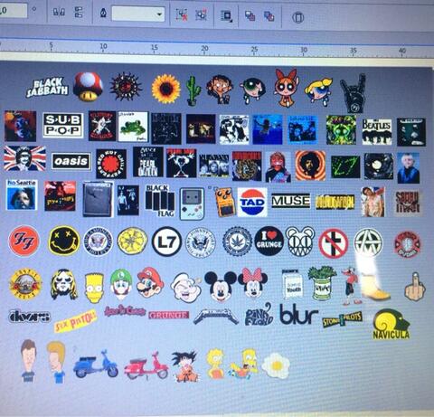Viewport: 434px width, 417px height.
Task: Select the SUB POP logo image
Action: 63,125
